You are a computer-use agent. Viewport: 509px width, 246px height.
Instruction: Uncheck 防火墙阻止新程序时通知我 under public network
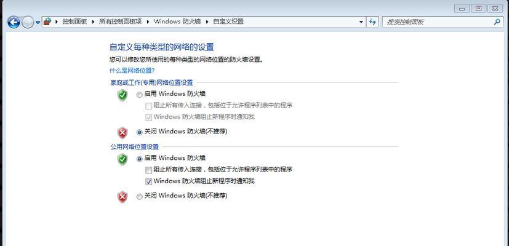click(149, 182)
